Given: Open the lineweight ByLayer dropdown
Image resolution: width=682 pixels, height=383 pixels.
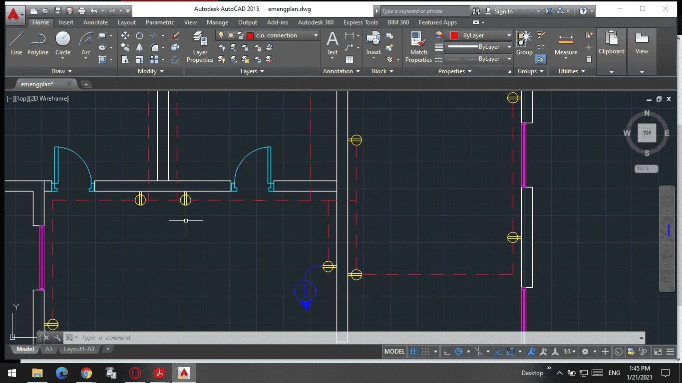Looking at the screenshot, I should 478,47.
